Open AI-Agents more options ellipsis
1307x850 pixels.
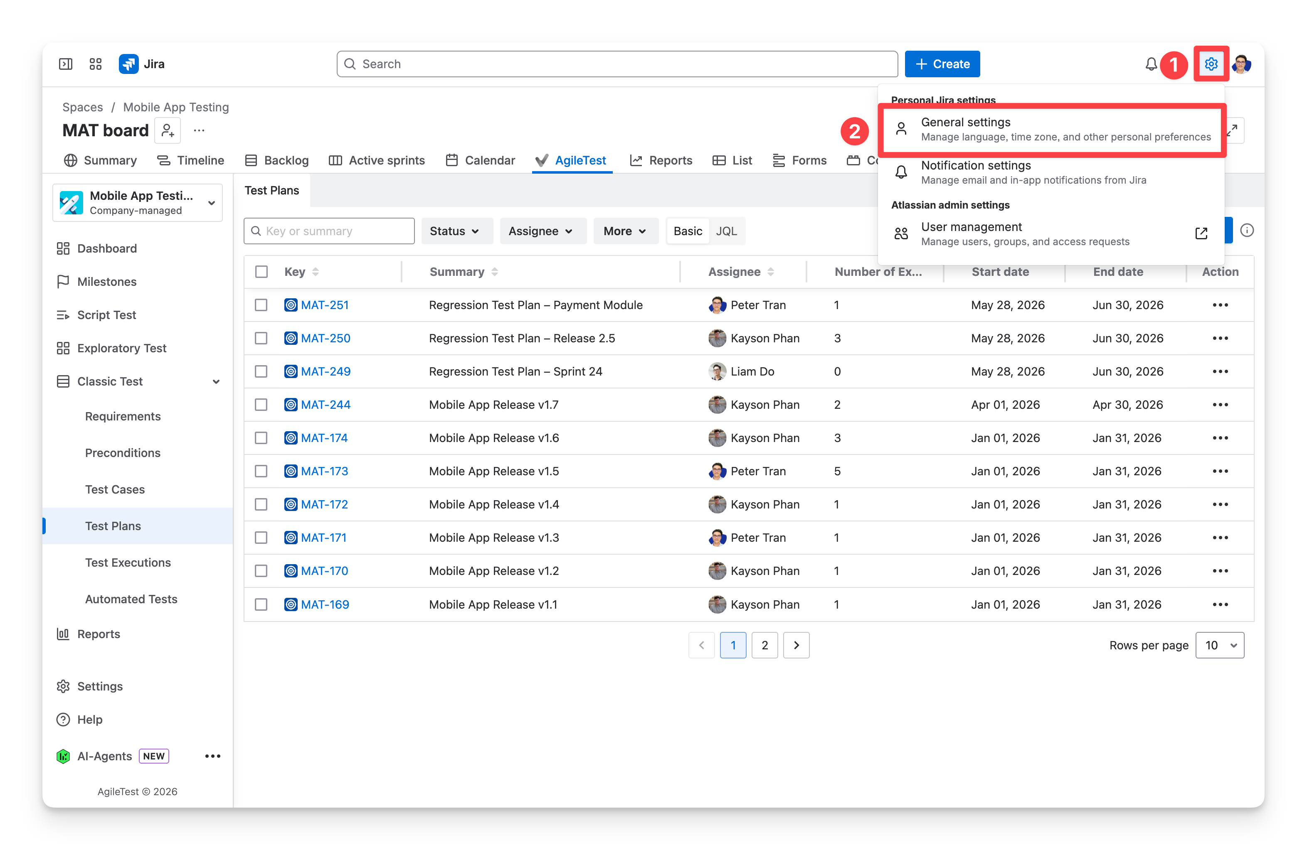[x=212, y=756]
